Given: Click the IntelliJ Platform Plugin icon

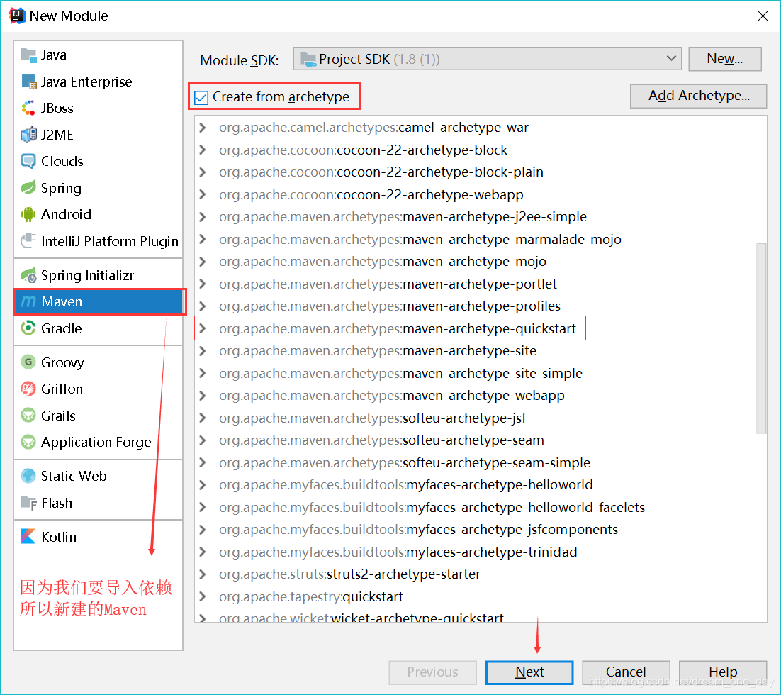Looking at the screenshot, I should [x=28, y=241].
